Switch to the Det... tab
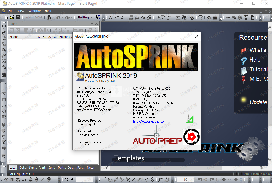This screenshot has width=272, height=183. coord(23,168)
